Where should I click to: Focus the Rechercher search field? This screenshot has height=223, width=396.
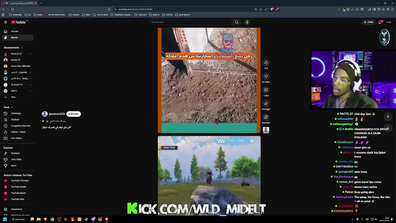click(190, 22)
